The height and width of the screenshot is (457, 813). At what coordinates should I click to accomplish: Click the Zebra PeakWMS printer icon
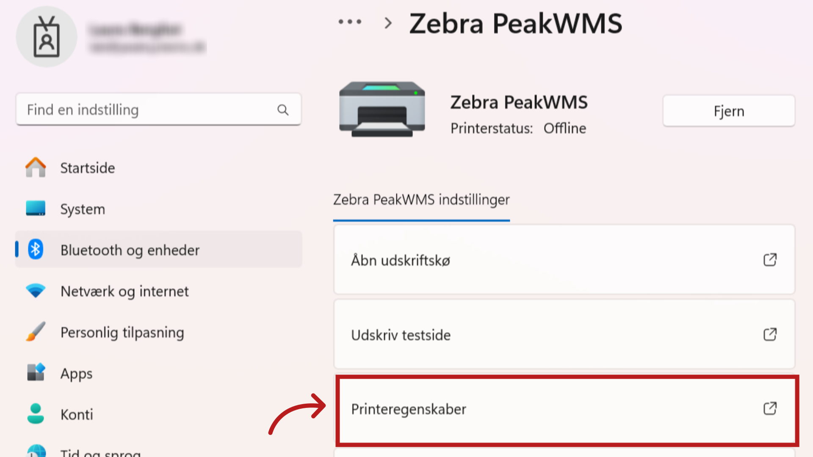click(382, 109)
